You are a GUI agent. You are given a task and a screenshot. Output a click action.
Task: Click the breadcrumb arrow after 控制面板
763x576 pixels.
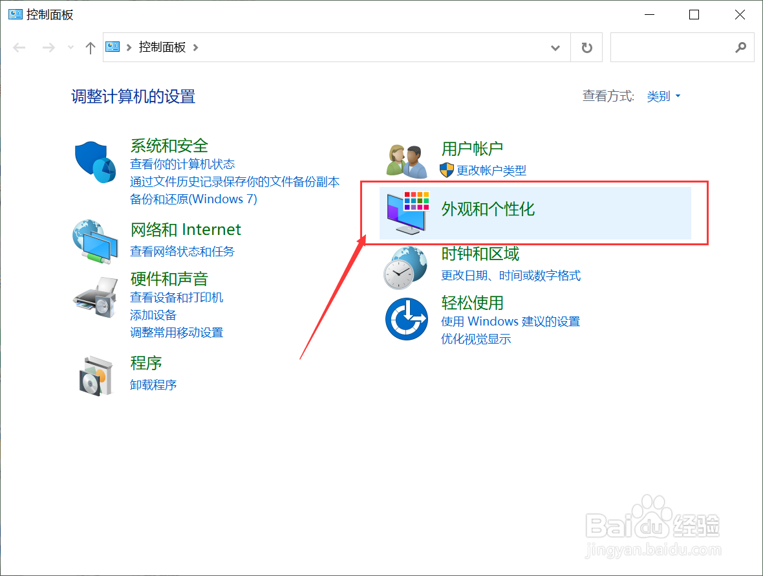[x=197, y=47]
